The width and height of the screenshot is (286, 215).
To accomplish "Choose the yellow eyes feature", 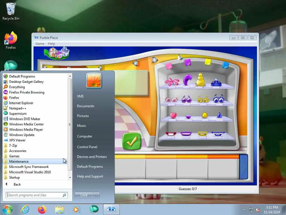I will pos(203,99).
